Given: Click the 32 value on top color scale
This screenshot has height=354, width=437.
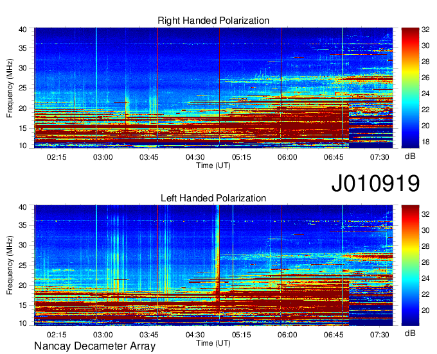Looking at the screenshot, I should pyautogui.click(x=425, y=29).
